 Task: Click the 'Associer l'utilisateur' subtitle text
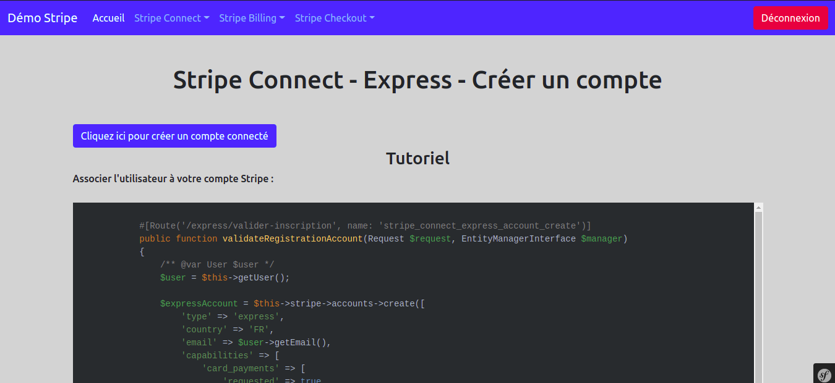coord(173,179)
